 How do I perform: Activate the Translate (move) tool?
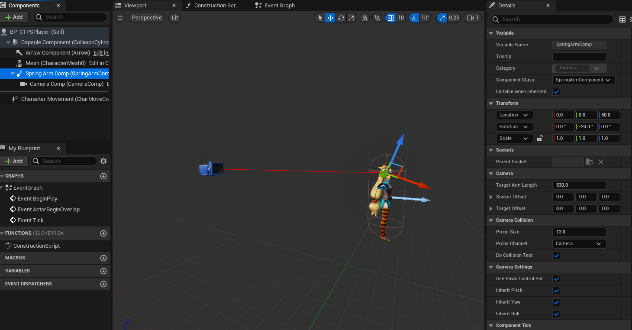(330, 18)
